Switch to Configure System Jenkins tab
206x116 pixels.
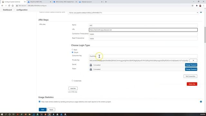pos(14,2)
